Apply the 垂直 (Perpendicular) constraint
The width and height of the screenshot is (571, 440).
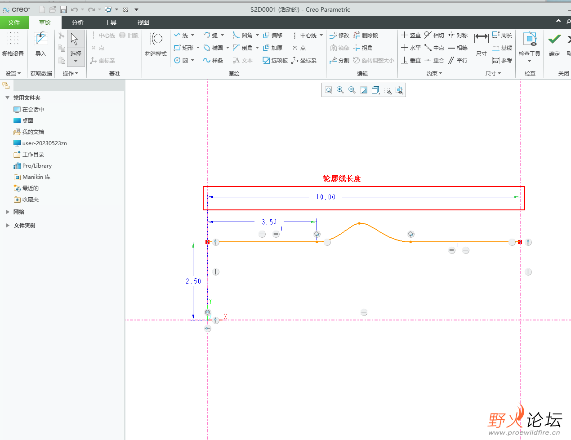pos(411,60)
